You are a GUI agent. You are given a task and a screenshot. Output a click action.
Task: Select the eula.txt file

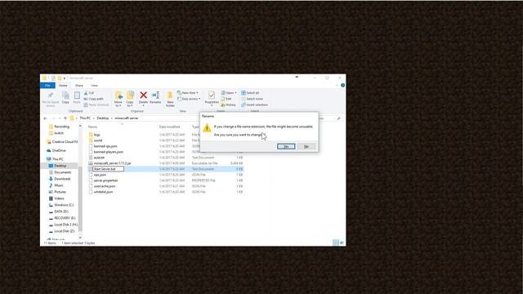pyautogui.click(x=96, y=158)
